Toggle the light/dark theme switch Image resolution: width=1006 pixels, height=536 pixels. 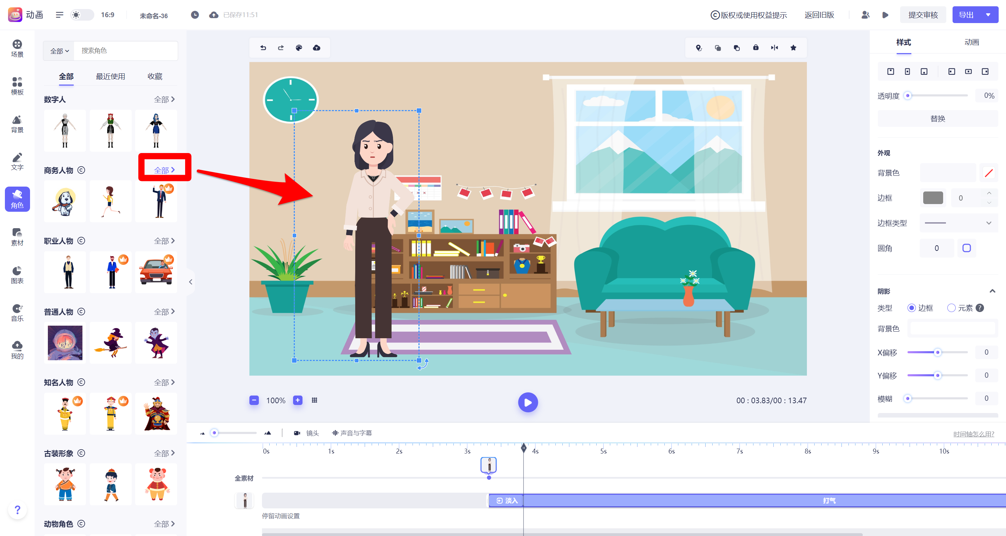click(82, 15)
